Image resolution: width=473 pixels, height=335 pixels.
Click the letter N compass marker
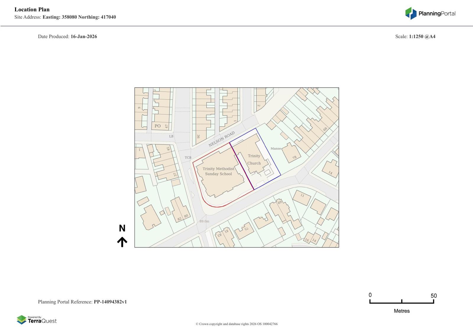click(122, 228)
